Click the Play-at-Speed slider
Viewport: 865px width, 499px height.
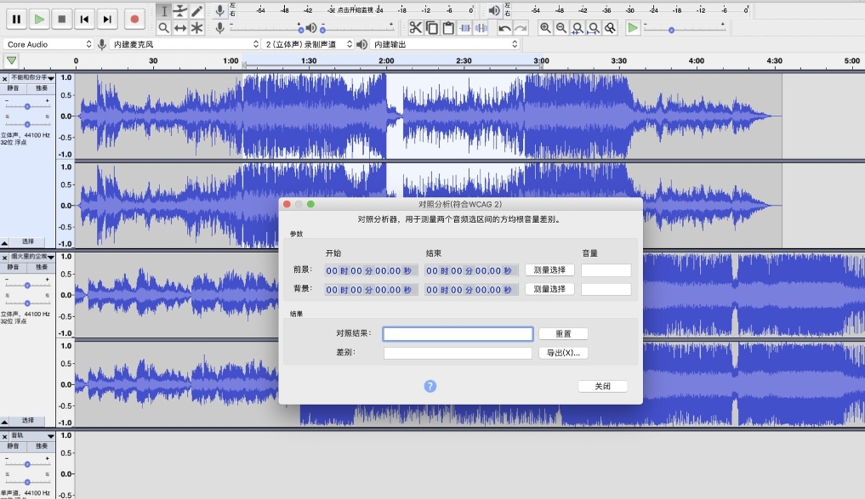point(684,29)
